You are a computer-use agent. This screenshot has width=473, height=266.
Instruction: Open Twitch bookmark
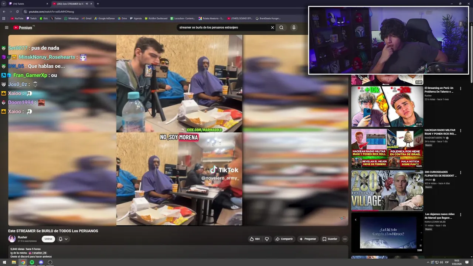(x=31, y=18)
